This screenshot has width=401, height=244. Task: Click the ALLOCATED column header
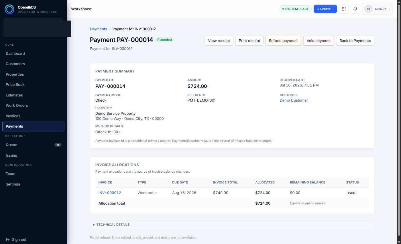[265, 182]
